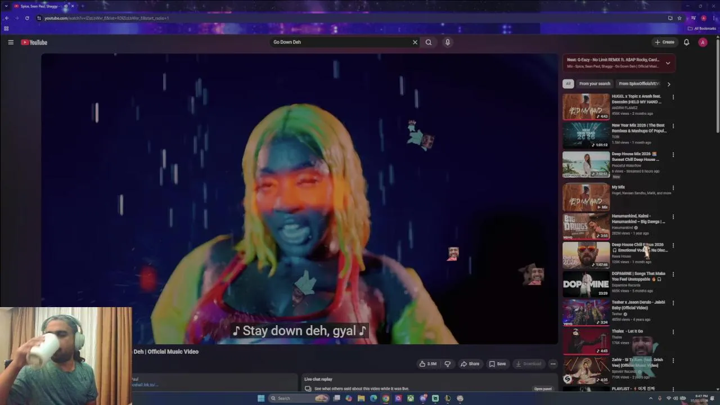Open more actions below the video
Screen dimensions: 720x405
[x=553, y=364]
